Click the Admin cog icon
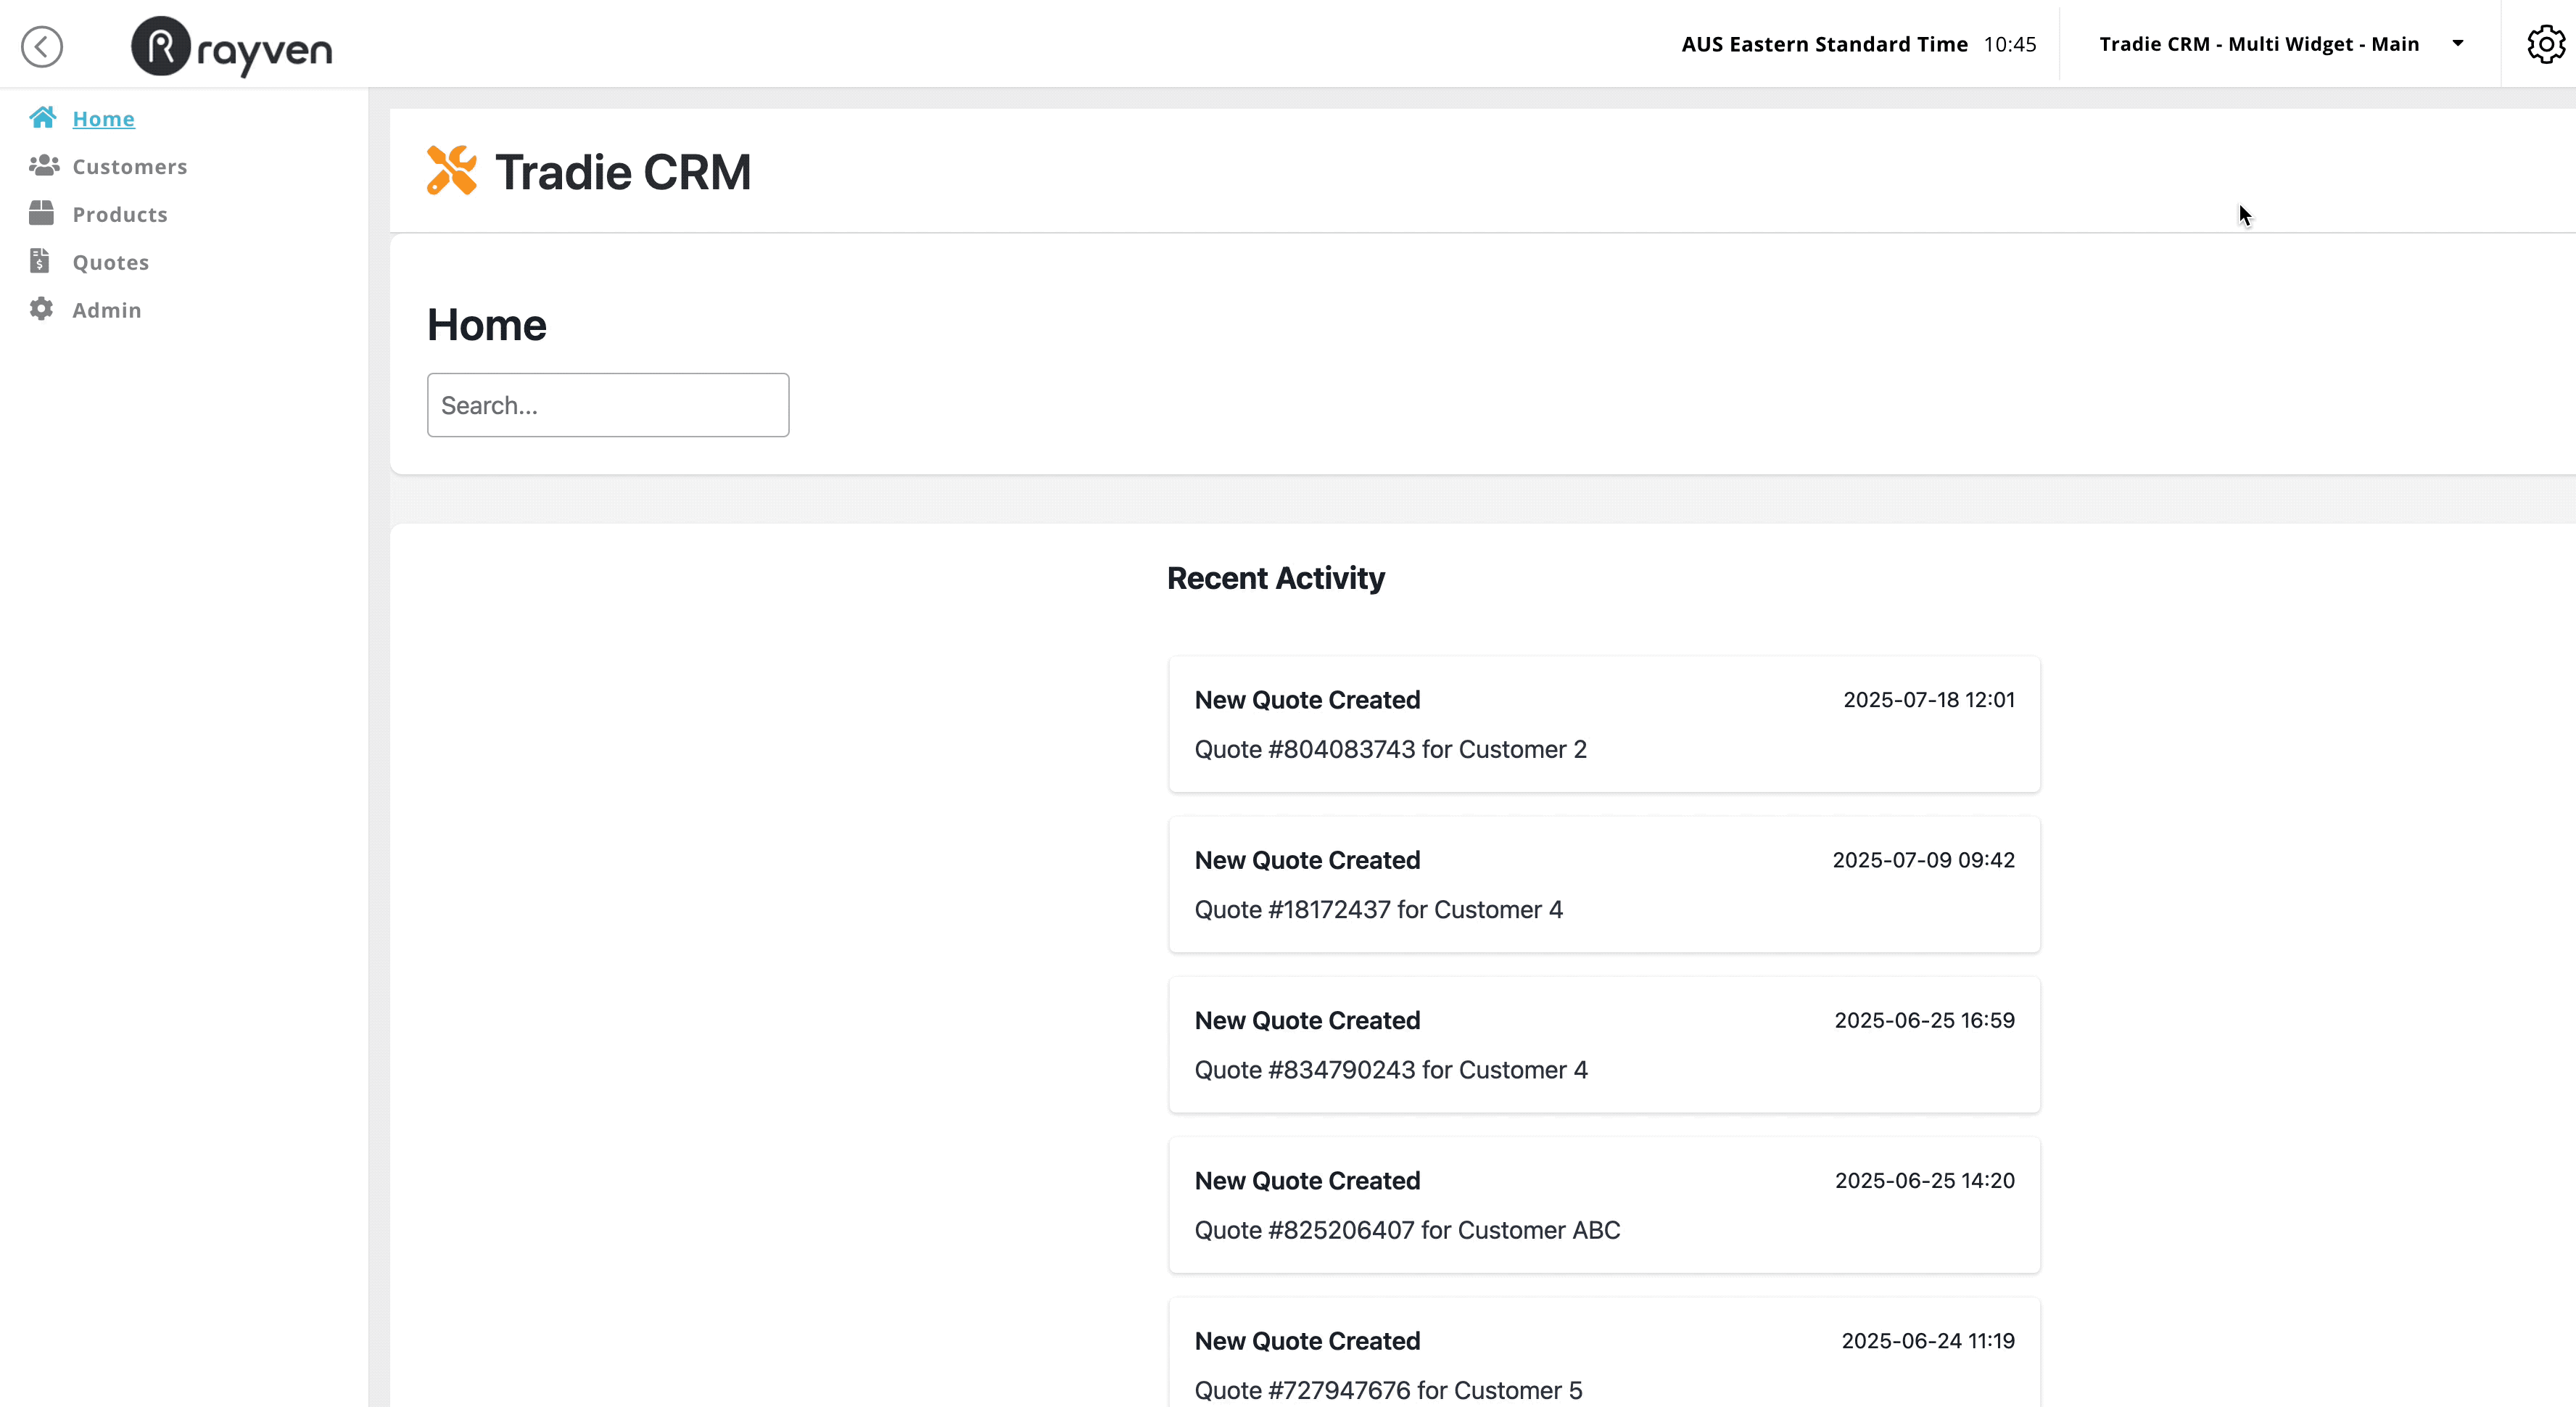 click(x=41, y=309)
